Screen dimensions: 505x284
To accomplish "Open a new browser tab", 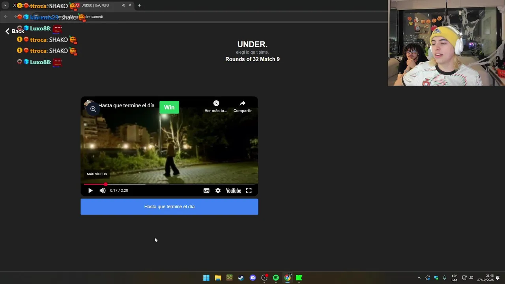I will click(139, 6).
